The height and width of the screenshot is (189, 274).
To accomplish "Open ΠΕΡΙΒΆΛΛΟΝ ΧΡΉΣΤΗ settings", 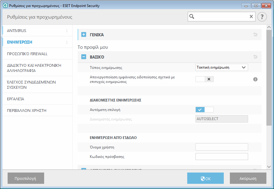I will pyautogui.click(x=37, y=110).
